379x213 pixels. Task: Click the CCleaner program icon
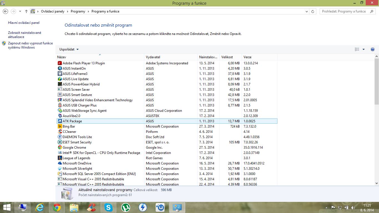click(60, 132)
